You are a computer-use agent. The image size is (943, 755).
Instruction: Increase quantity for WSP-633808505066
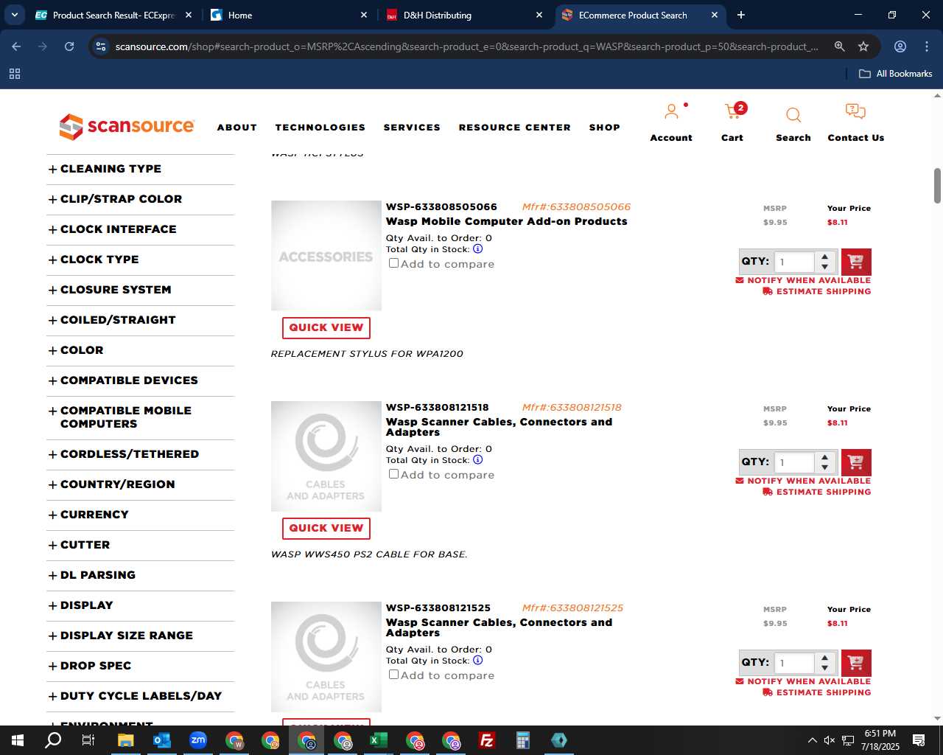[x=825, y=257]
